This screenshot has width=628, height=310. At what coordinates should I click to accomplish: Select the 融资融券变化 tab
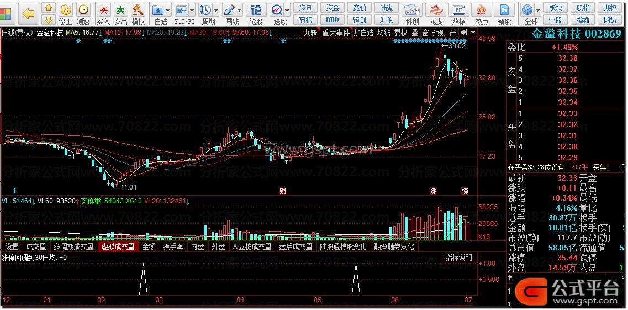(394, 246)
